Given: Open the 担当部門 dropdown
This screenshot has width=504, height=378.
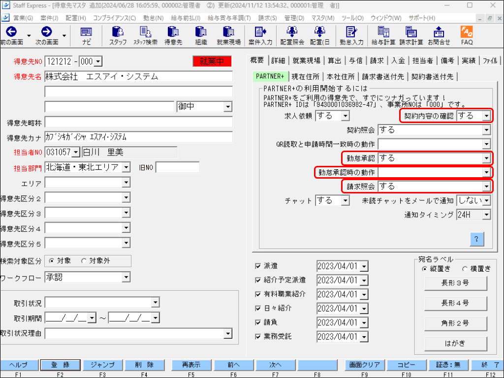Looking at the screenshot, I should click(126, 167).
